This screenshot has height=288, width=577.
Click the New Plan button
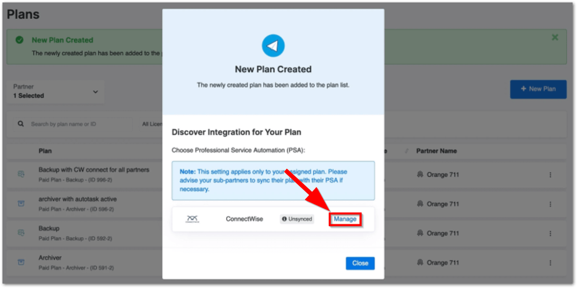click(x=538, y=89)
